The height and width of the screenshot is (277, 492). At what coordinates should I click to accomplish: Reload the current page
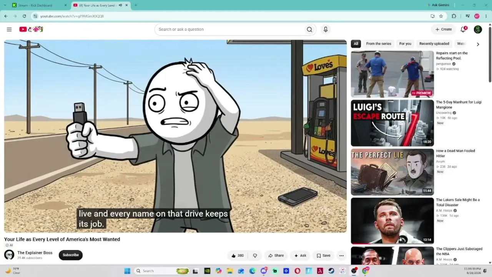tap(24, 16)
